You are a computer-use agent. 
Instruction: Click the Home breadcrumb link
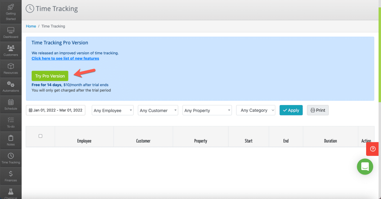click(x=31, y=26)
